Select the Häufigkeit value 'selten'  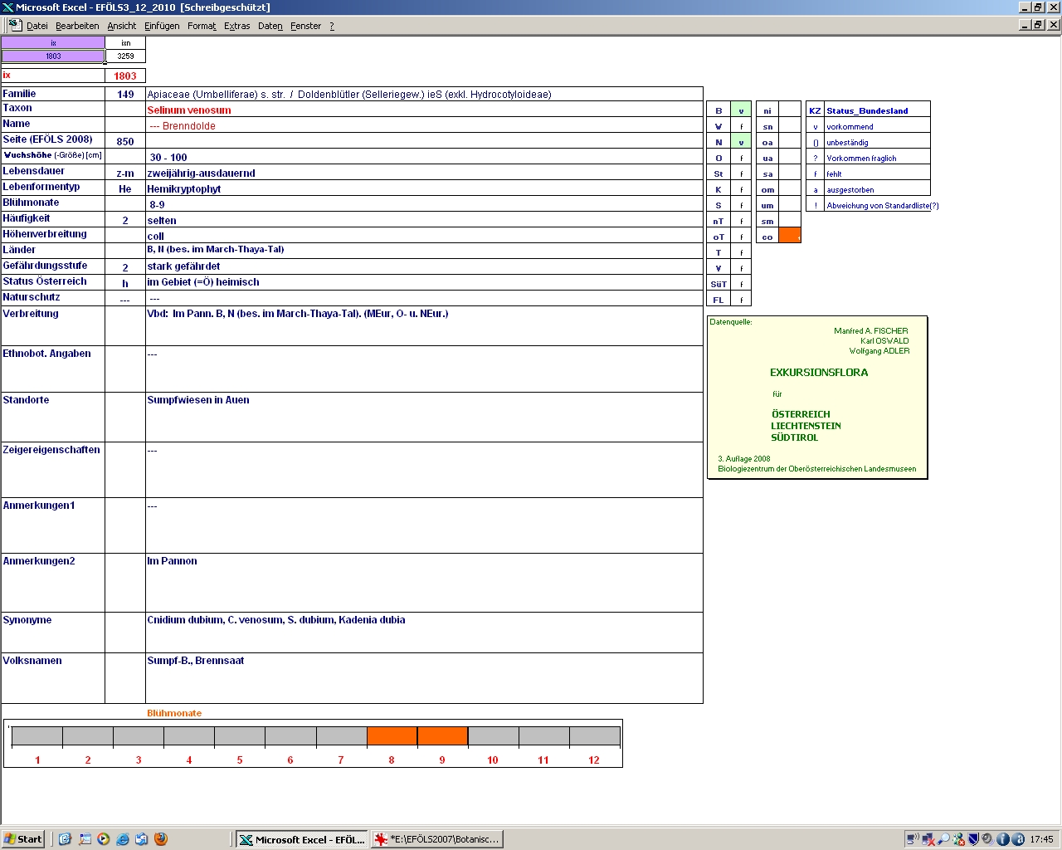pos(424,220)
